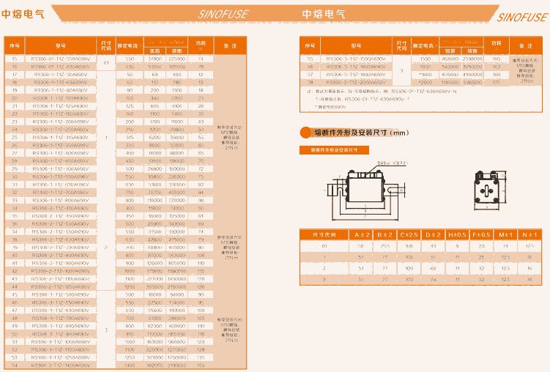This screenshot has width=550, height=372.
Task: Click the A±2 dimension column header
Action: click(x=362, y=235)
